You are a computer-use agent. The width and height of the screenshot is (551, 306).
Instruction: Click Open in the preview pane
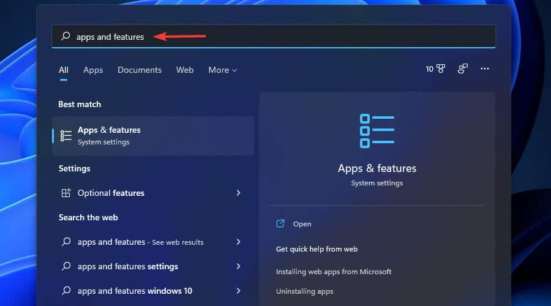[302, 224]
